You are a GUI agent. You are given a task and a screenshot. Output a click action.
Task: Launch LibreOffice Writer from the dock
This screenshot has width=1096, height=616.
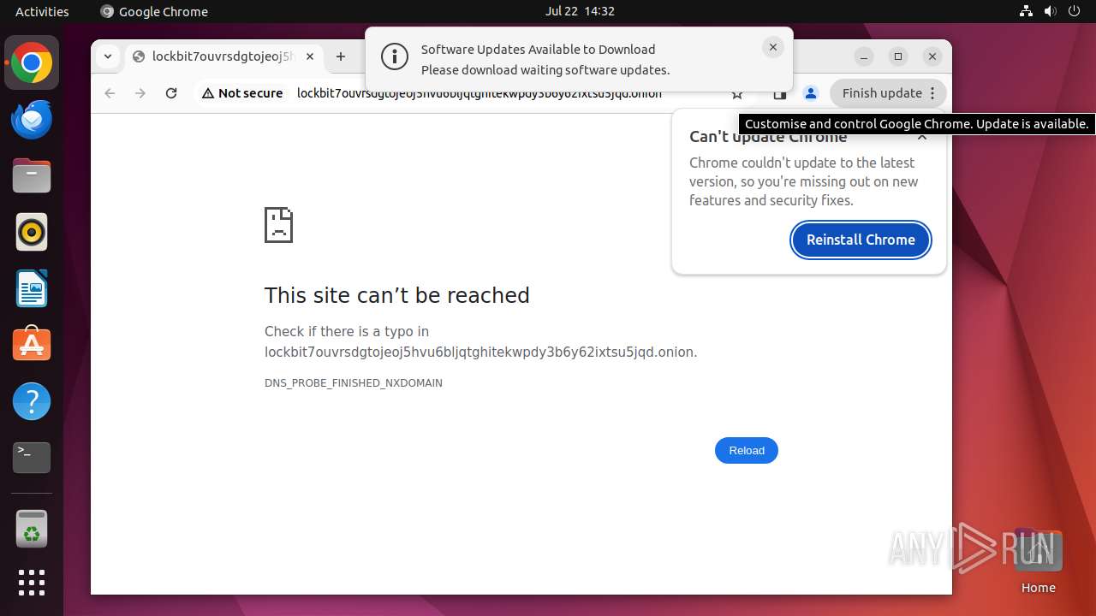[32, 288]
